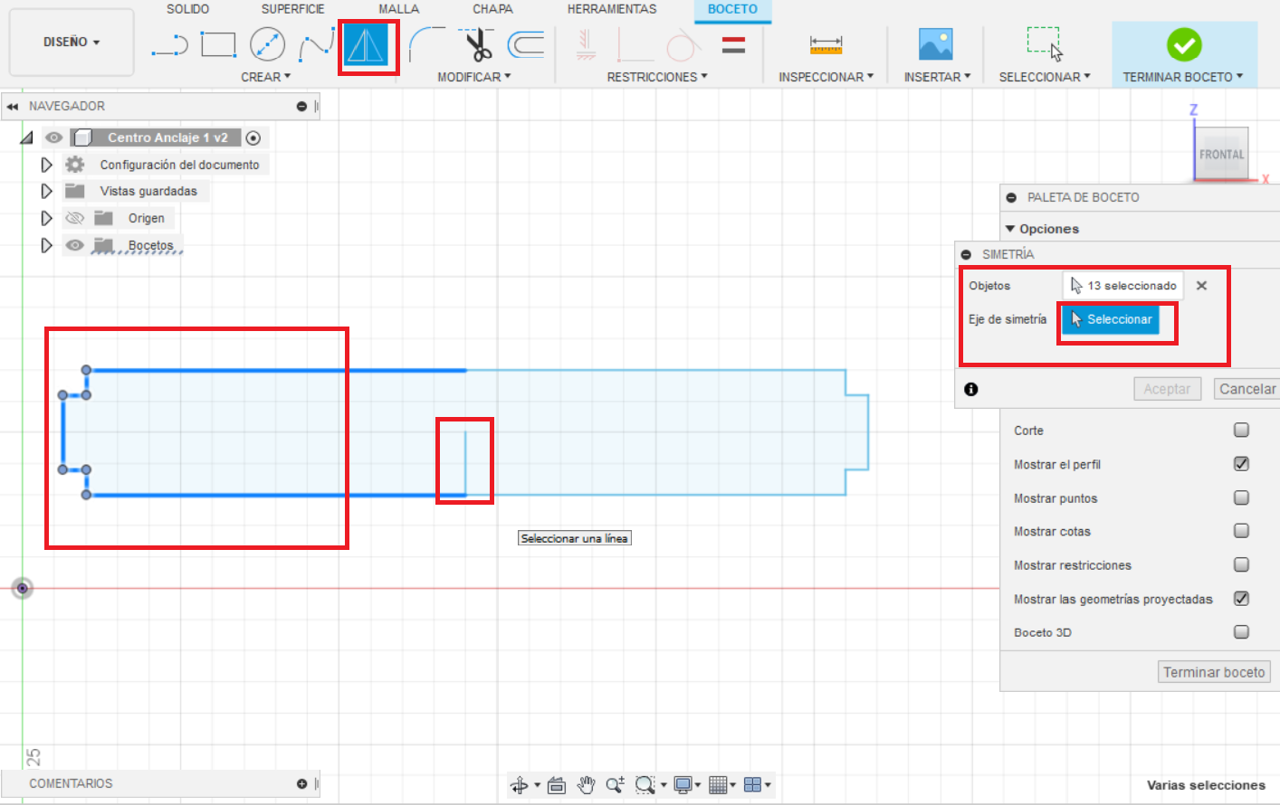Image resolution: width=1280 pixels, height=805 pixels.
Task: Open the Grid and Snaps icon
Action: pos(718,785)
